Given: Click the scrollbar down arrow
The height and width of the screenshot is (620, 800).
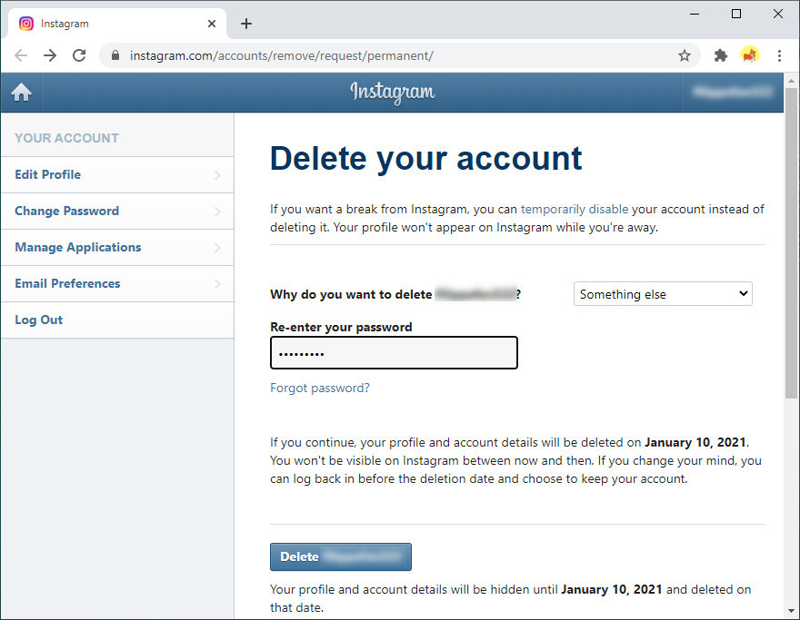Looking at the screenshot, I should click(791, 610).
